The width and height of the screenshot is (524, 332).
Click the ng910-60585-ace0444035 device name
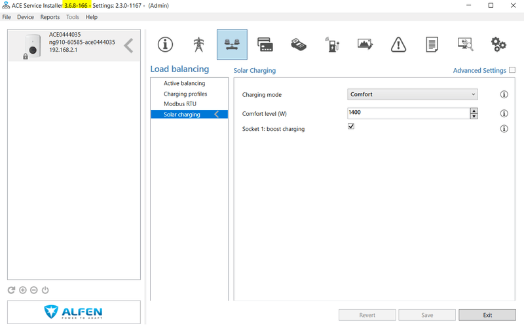click(x=82, y=42)
